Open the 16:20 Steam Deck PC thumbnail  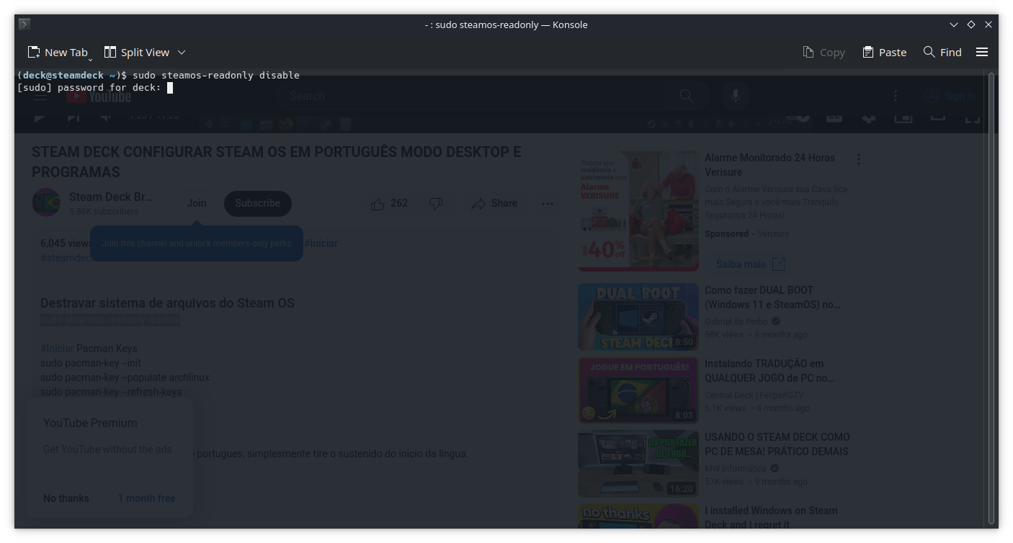pyautogui.click(x=638, y=464)
